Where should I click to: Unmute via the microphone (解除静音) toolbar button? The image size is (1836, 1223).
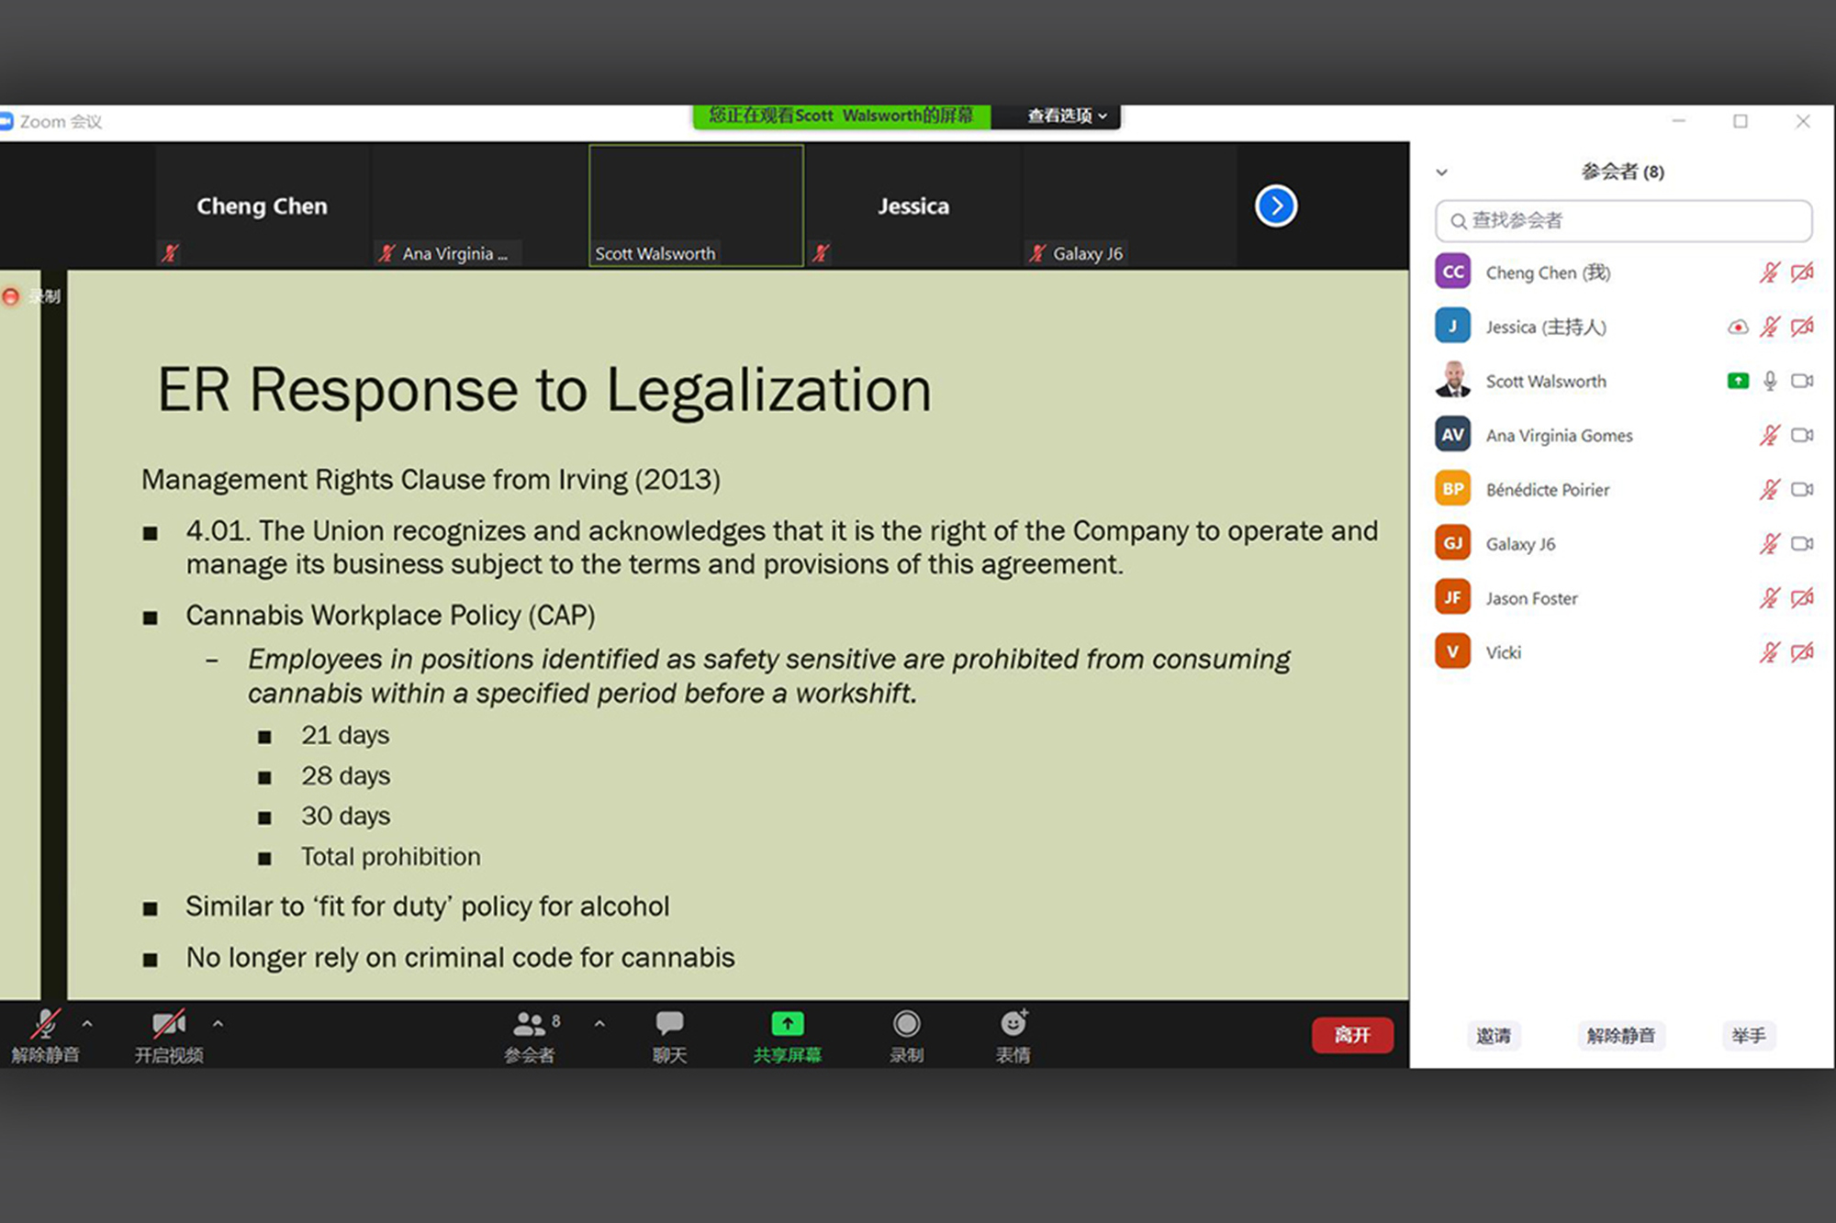click(x=45, y=1024)
